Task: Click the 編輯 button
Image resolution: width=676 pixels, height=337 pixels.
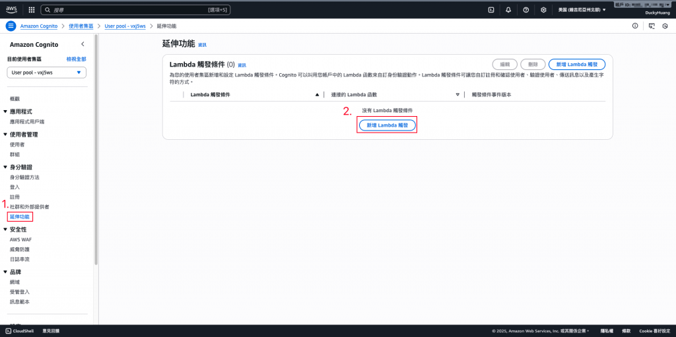Action: [505, 64]
